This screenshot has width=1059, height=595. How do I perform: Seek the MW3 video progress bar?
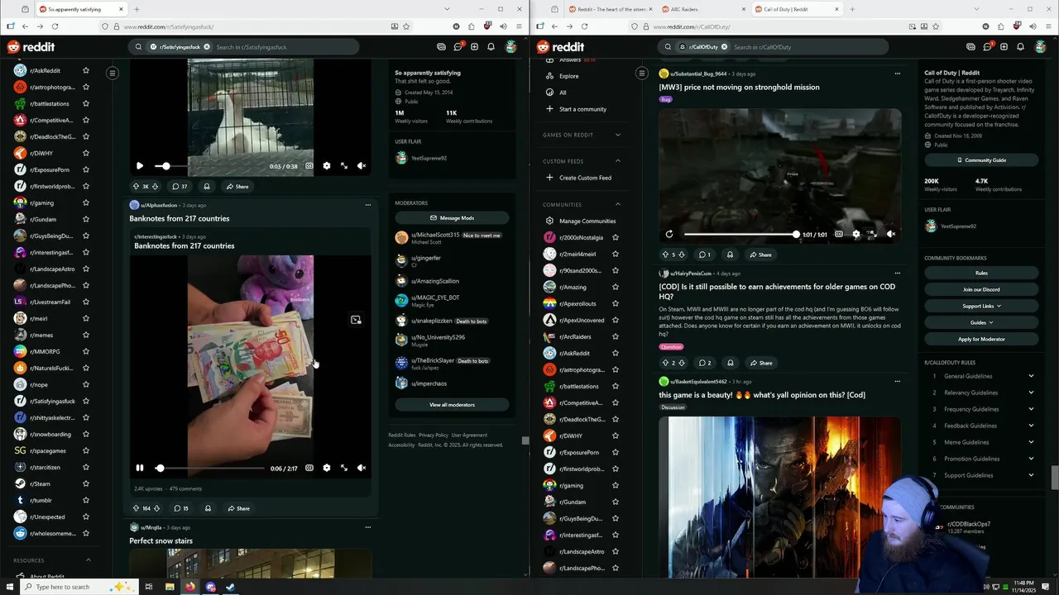(740, 234)
